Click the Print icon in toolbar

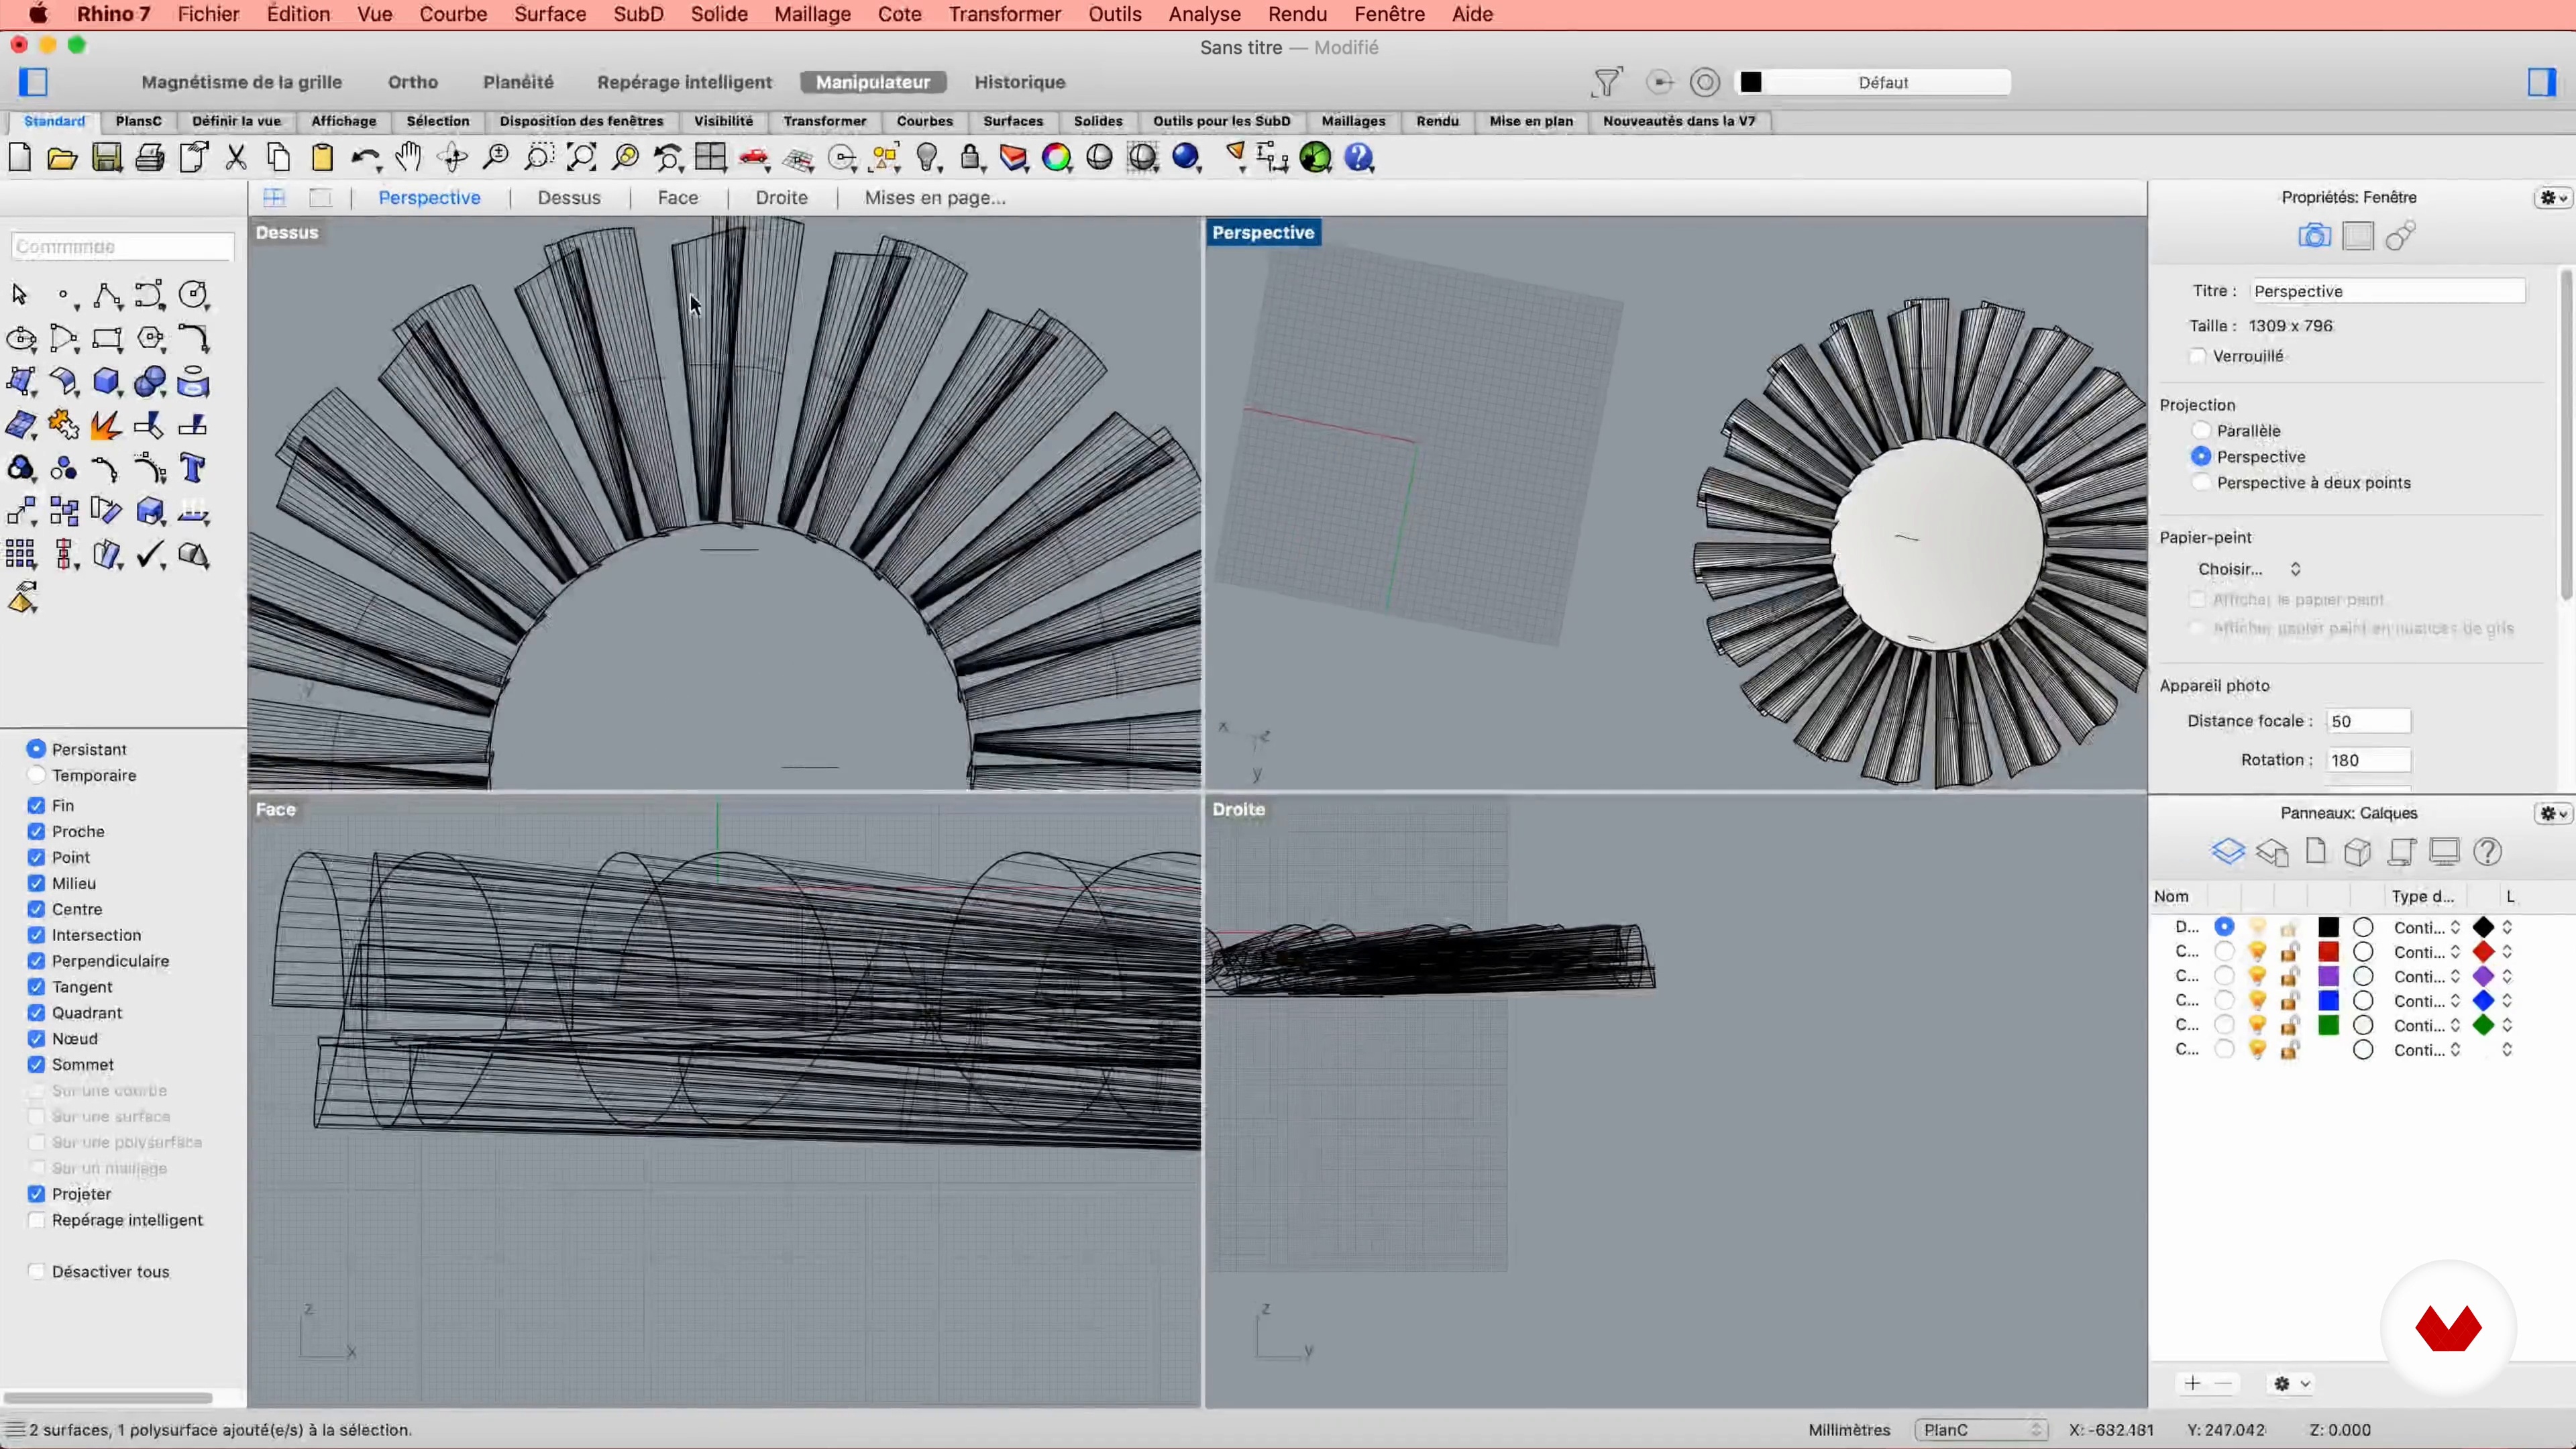pyautogui.click(x=150, y=158)
